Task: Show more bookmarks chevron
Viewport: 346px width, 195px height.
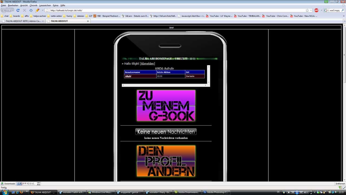Action: point(344,16)
